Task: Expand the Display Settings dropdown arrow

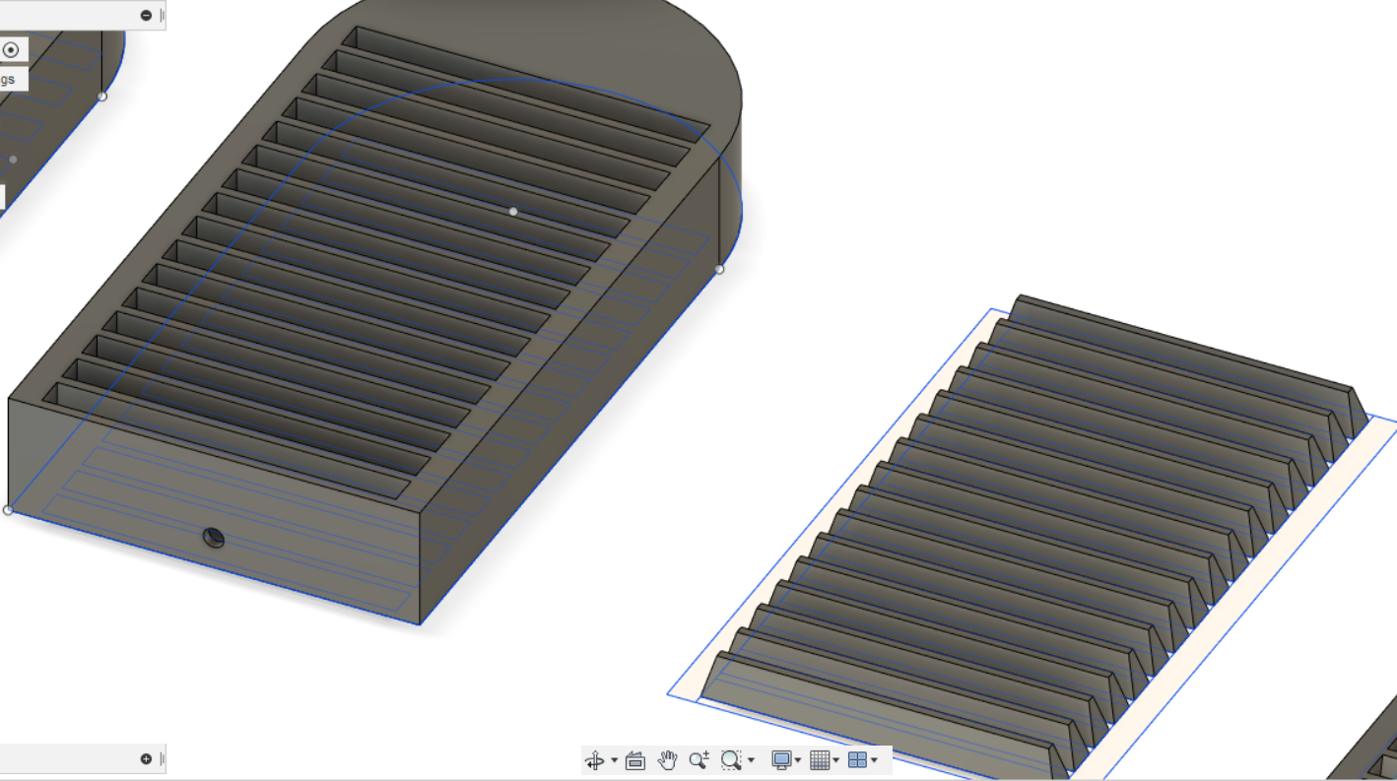Action: pyautogui.click(x=798, y=760)
